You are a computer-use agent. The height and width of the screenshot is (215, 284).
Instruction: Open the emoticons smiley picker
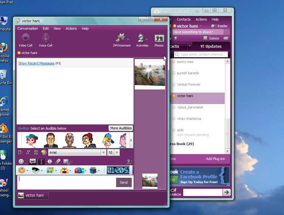(21, 161)
